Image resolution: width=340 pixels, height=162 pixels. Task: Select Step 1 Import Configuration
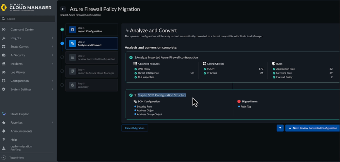92,29
